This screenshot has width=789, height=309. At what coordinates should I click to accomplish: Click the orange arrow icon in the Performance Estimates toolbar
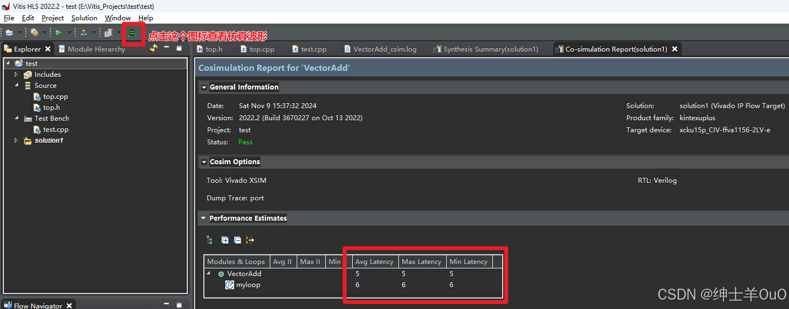pyautogui.click(x=250, y=240)
